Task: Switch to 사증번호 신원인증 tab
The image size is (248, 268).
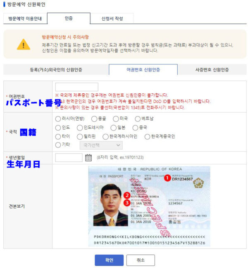Action: (x=212, y=69)
